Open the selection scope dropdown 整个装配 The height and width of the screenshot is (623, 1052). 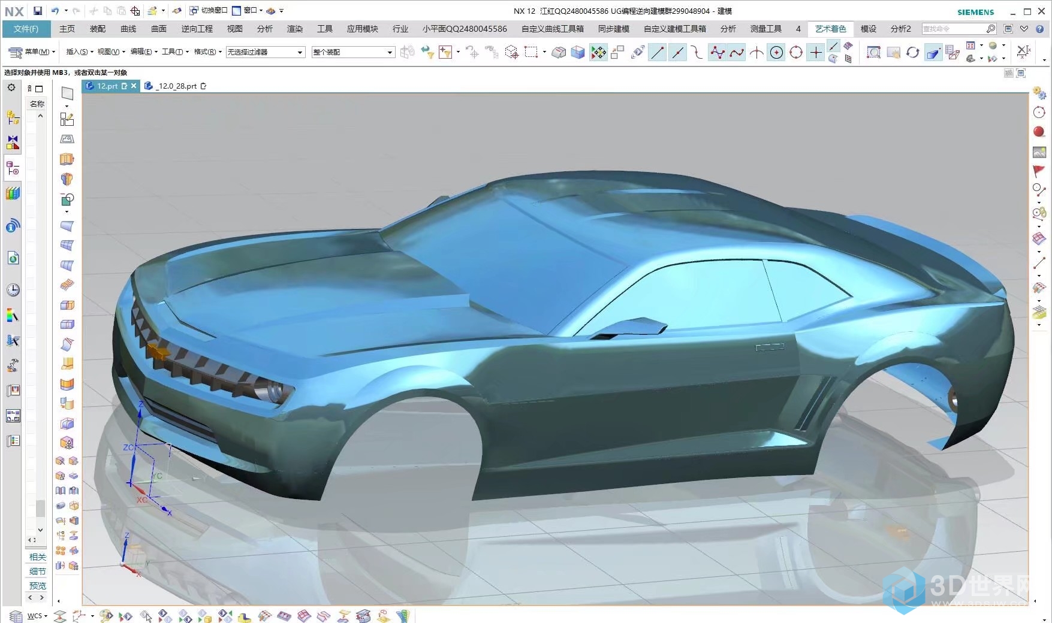(x=353, y=52)
